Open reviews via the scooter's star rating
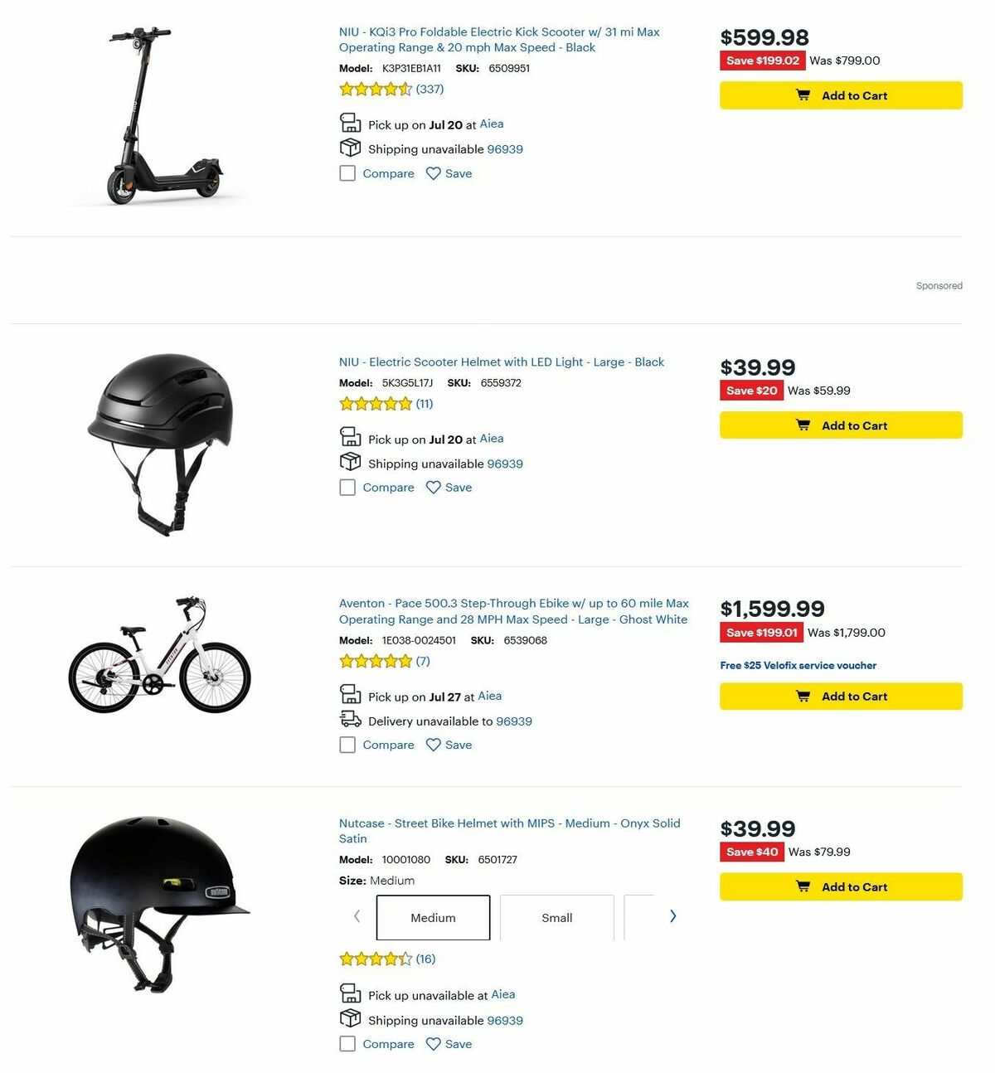The height and width of the screenshot is (1073, 995). (x=374, y=89)
